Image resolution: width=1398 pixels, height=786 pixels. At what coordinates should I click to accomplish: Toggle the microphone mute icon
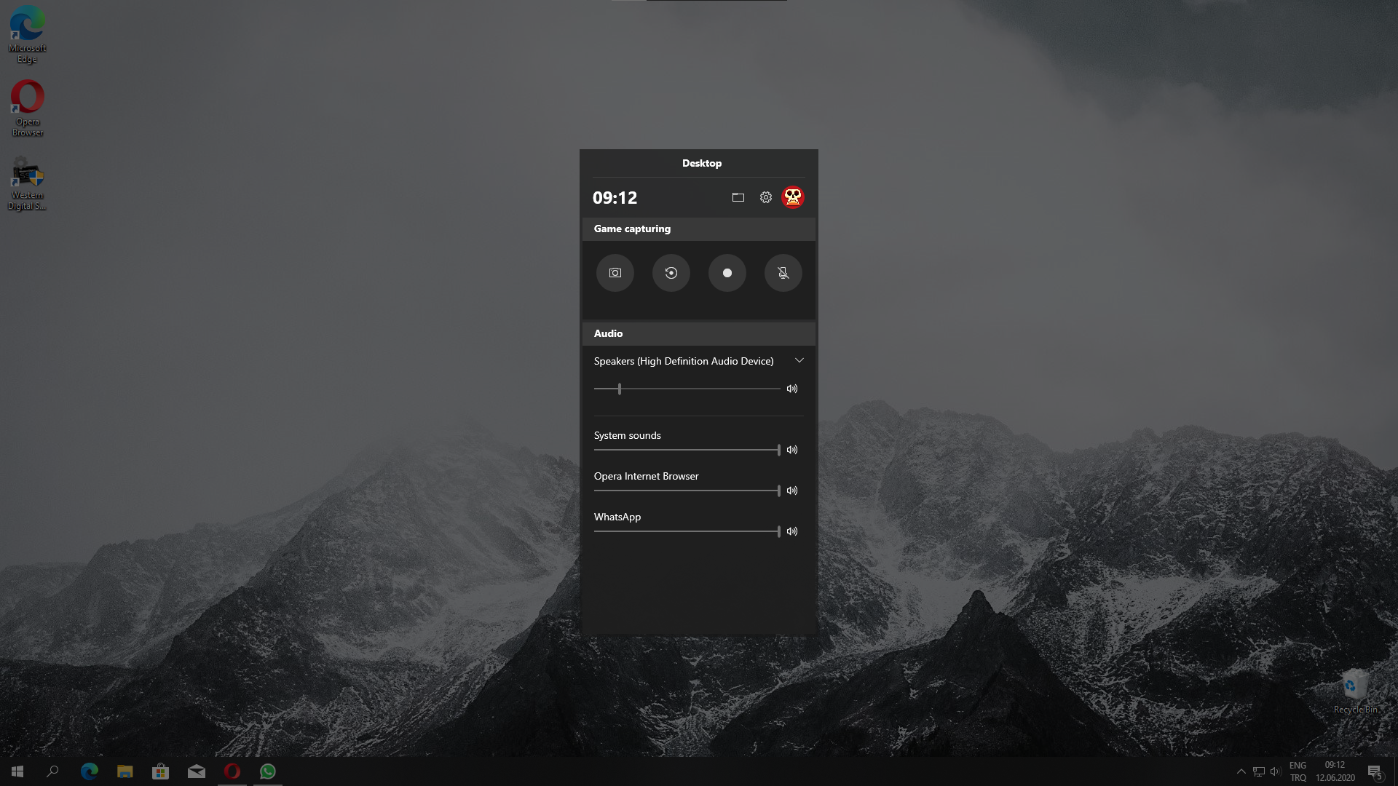pyautogui.click(x=783, y=273)
